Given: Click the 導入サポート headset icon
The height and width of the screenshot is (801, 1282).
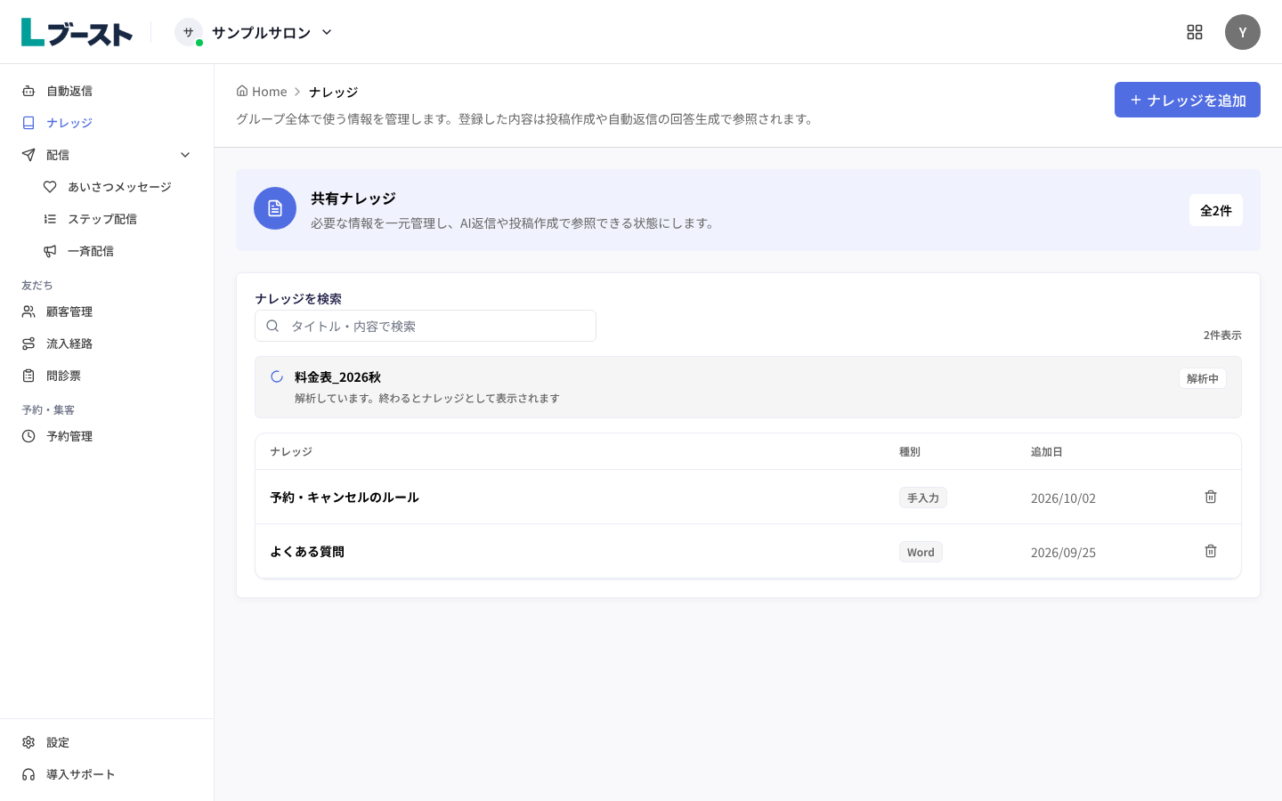Looking at the screenshot, I should click(28, 774).
